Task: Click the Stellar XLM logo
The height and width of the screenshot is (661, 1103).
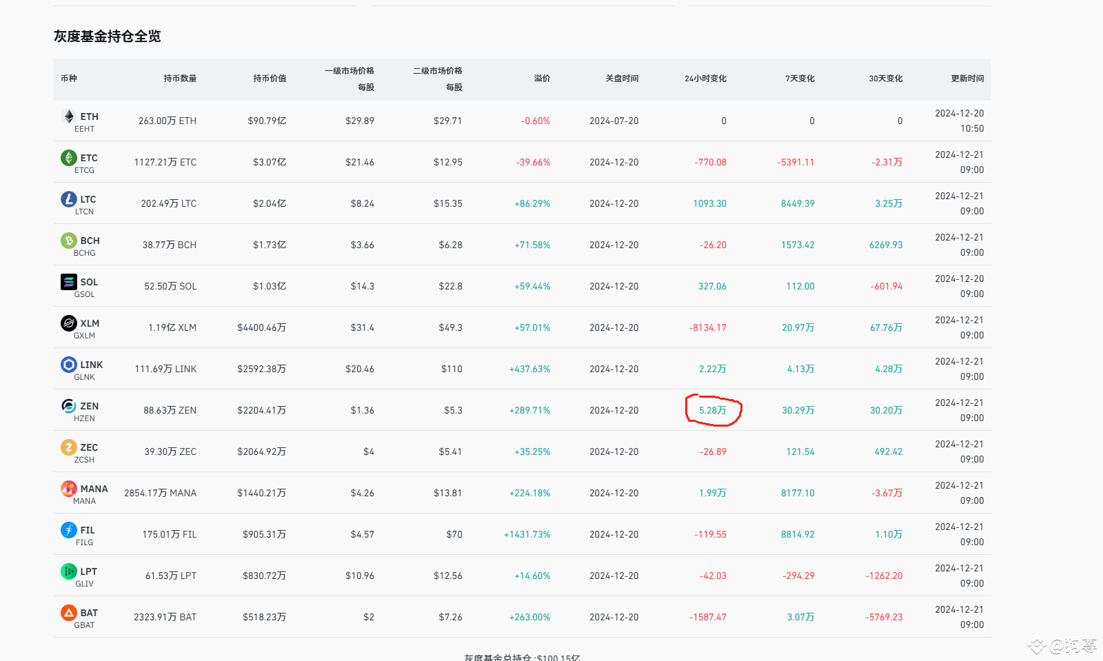Action: (69, 323)
